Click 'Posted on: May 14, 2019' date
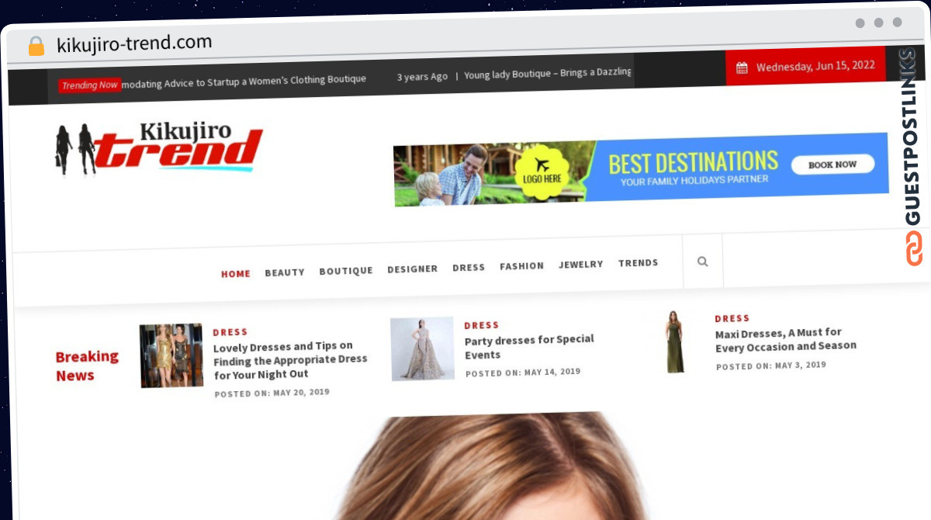 523,373
